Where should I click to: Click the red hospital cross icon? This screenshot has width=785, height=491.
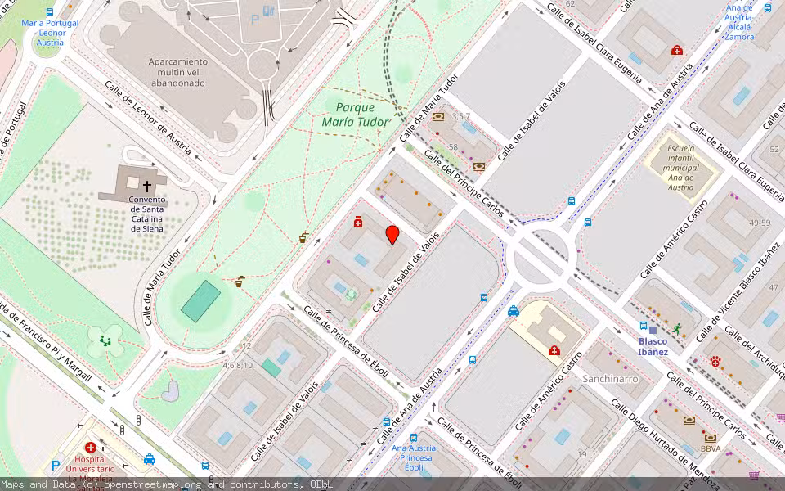click(91, 448)
